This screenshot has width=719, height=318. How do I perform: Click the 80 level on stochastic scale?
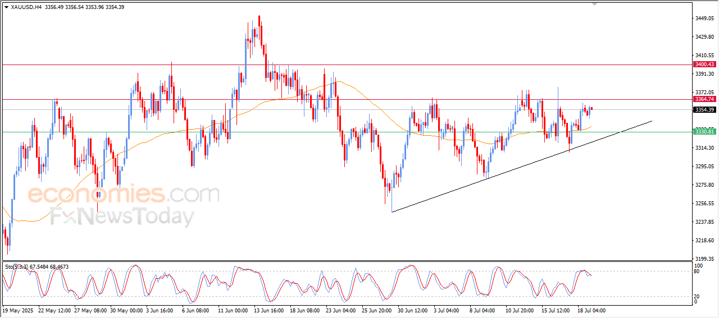click(x=698, y=271)
